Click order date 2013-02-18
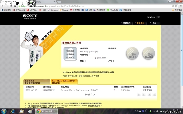This screenshot has width=183, height=114. 31,90
